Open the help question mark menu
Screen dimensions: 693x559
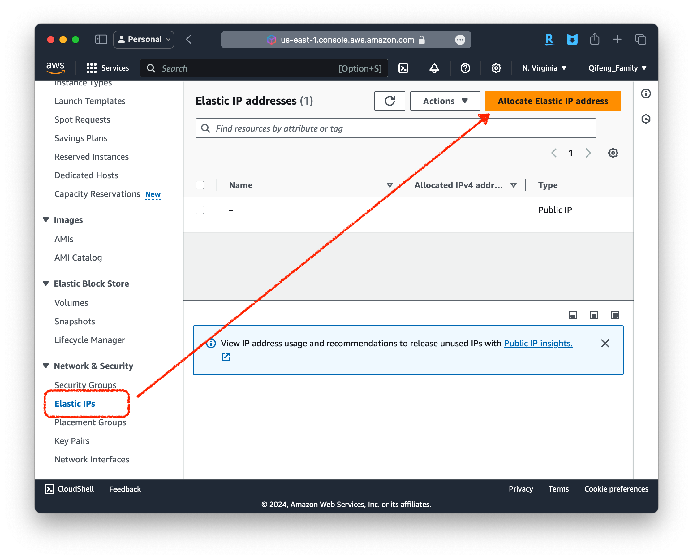465,68
